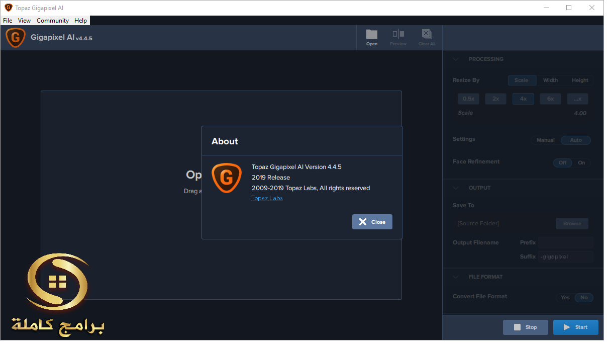Image resolution: width=608 pixels, height=344 pixels.
Task: Turn Face Refinement Off
Action: click(562, 162)
